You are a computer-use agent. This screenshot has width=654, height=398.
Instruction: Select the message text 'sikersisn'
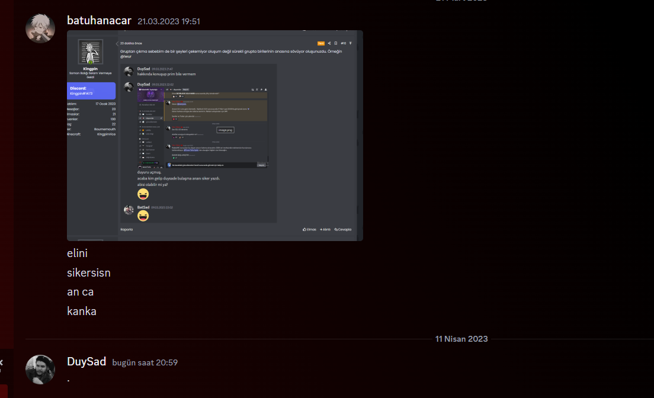click(x=89, y=273)
